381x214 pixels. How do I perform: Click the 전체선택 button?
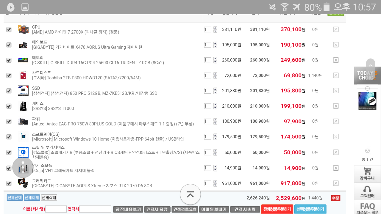(x=15, y=198)
